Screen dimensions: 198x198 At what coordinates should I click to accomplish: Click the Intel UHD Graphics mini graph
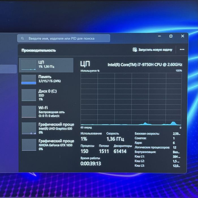click(29, 128)
